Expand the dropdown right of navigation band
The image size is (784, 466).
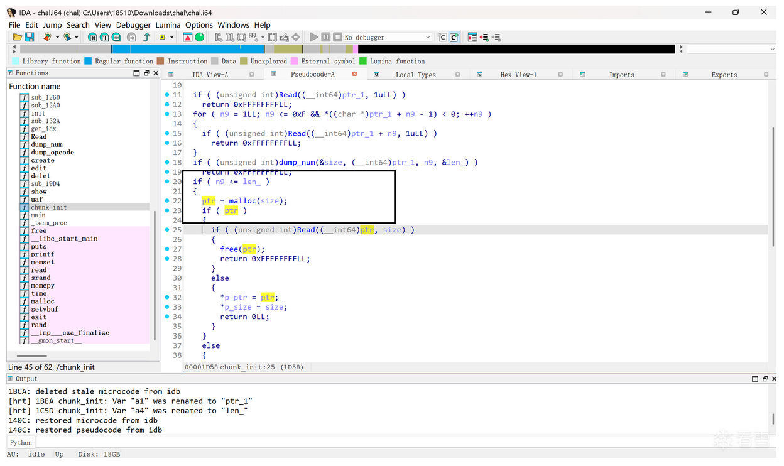coord(772,49)
